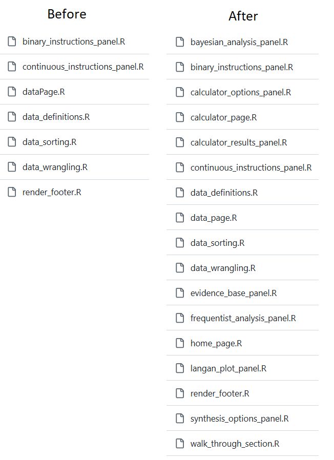334x460 pixels.
Task: Click file icon beside walk_through_section.R
Action: [x=180, y=444]
